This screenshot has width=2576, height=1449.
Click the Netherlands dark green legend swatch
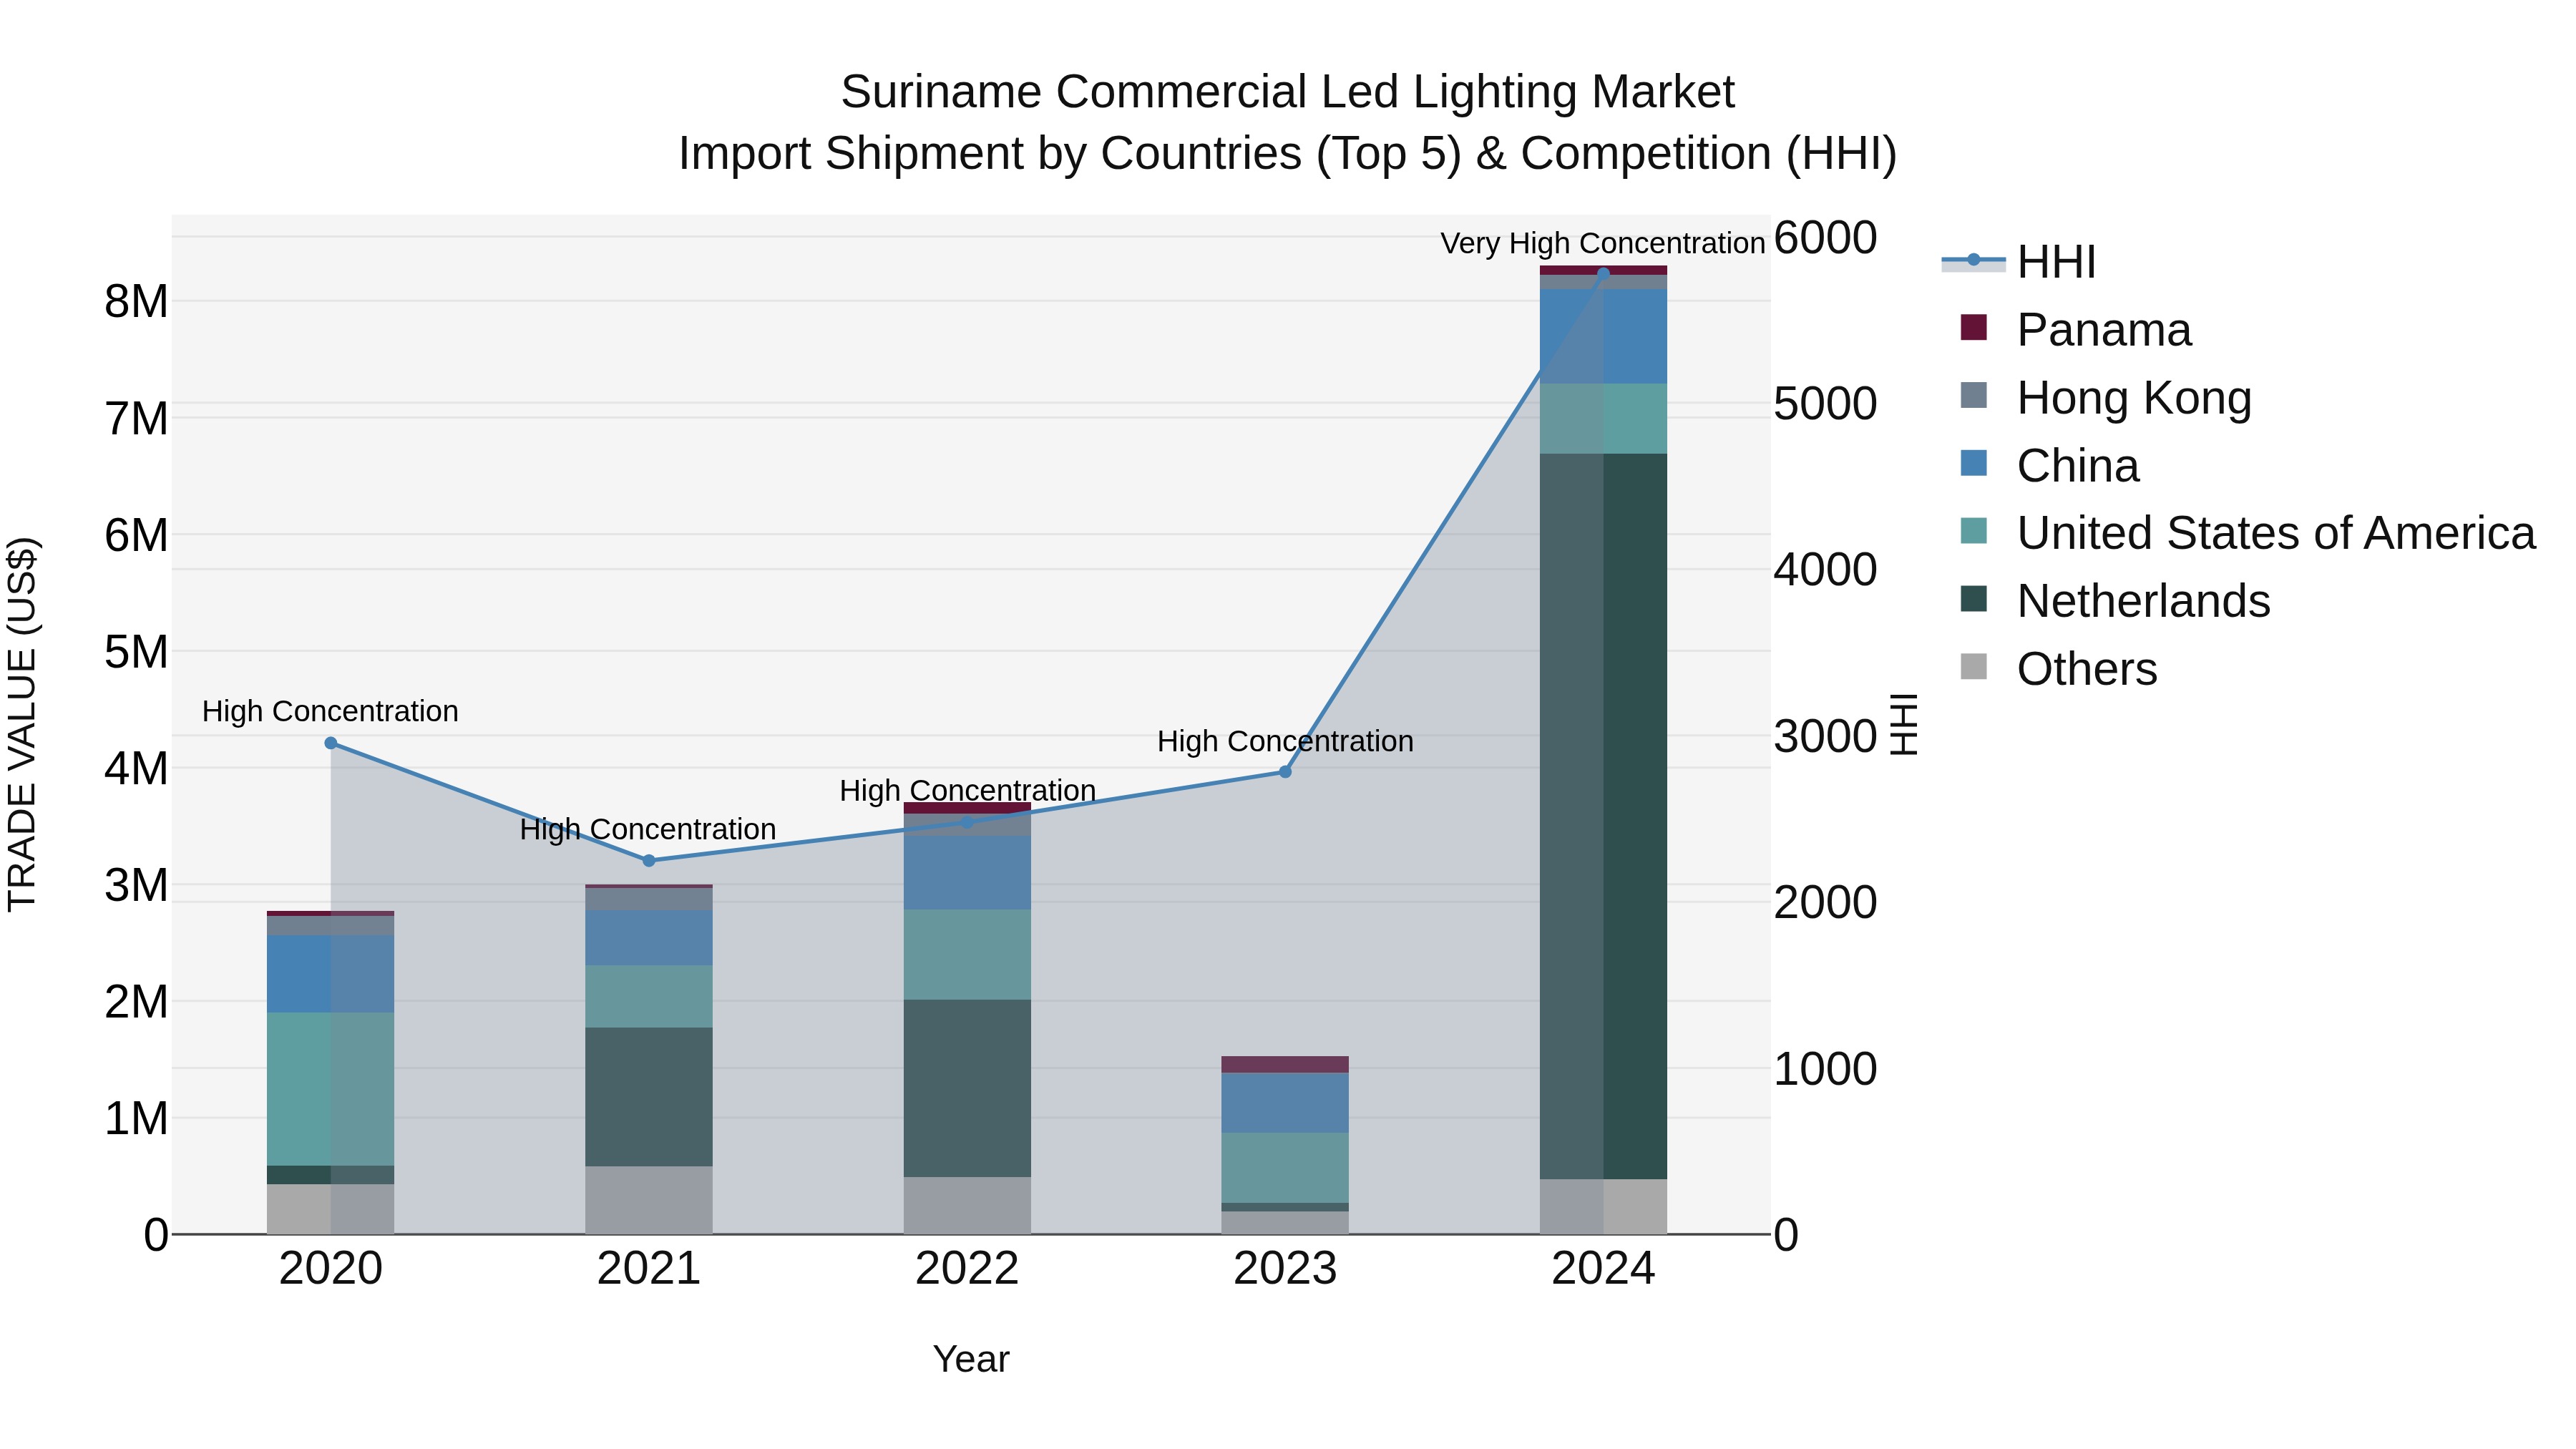pos(1974,598)
